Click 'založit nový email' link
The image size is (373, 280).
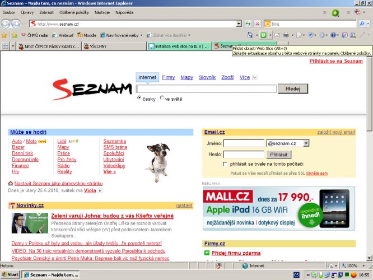336,132
